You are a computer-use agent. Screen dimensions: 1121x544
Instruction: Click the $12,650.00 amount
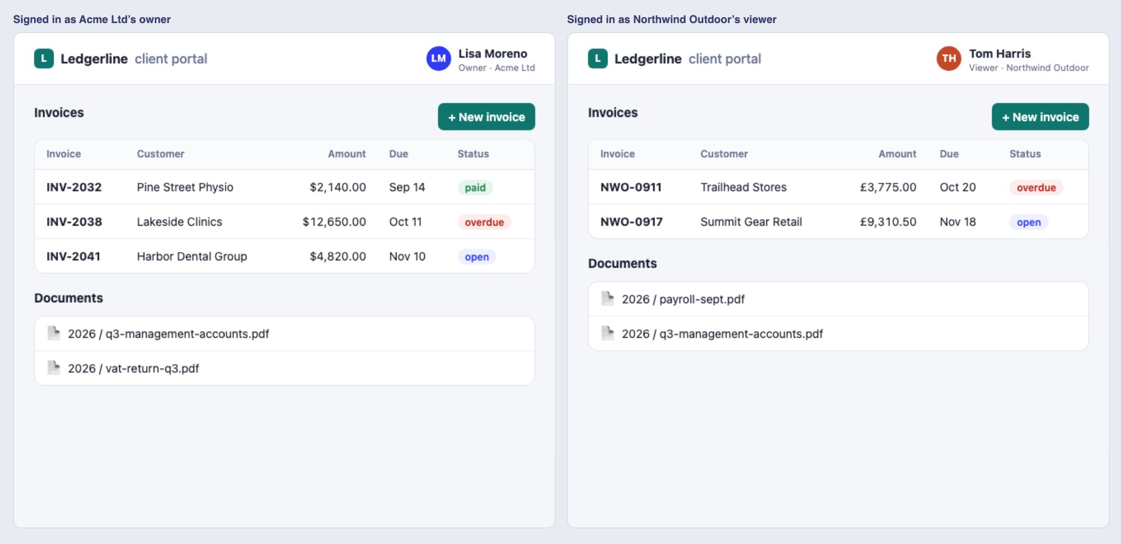tap(334, 222)
